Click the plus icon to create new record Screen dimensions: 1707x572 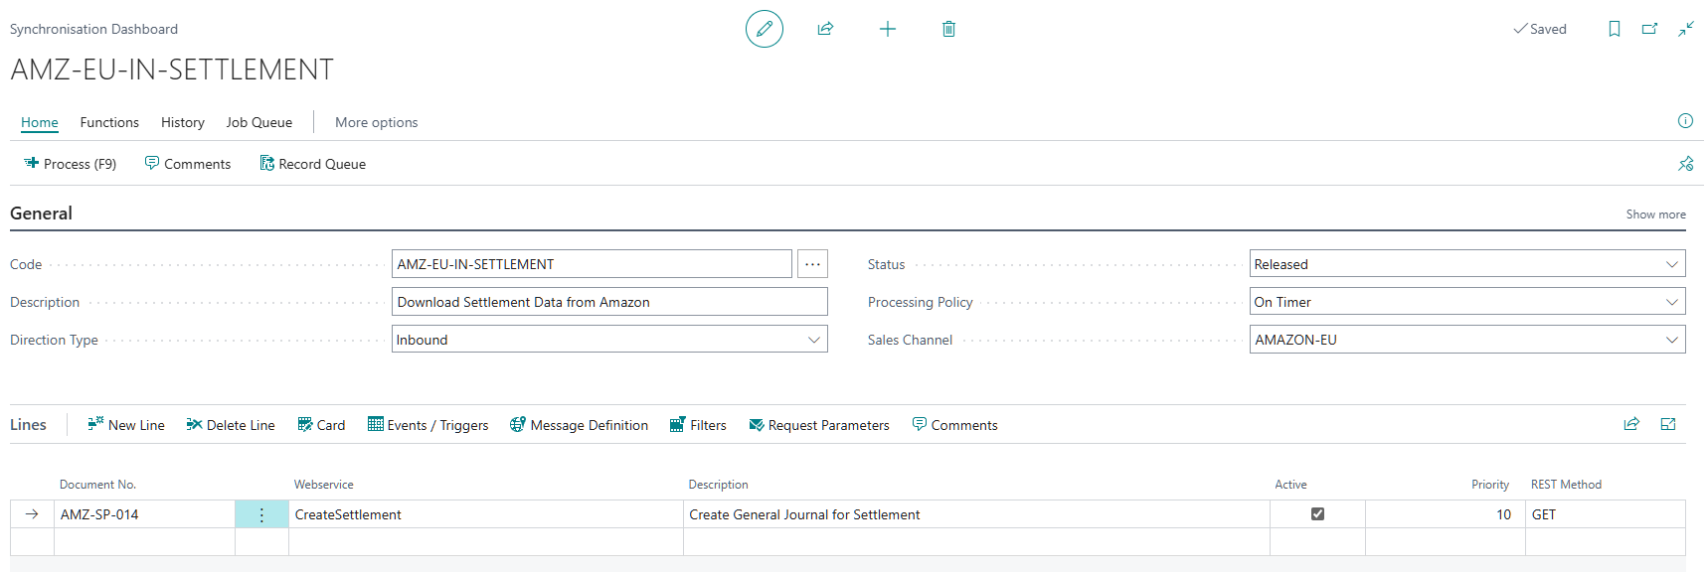888,29
